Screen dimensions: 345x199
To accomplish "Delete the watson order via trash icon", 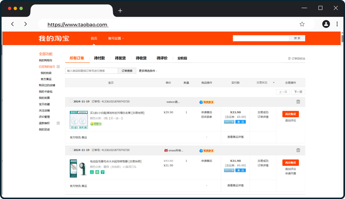I will pyautogui.click(x=298, y=102).
